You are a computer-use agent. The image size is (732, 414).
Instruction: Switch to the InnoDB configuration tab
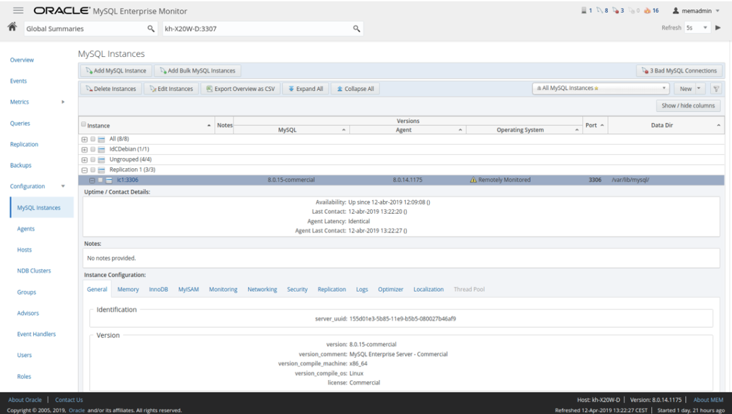pos(158,290)
